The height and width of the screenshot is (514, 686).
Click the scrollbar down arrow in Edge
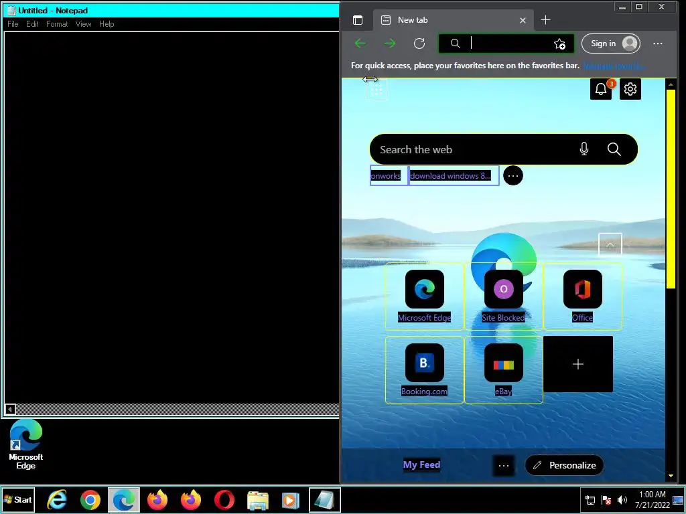pos(671,476)
